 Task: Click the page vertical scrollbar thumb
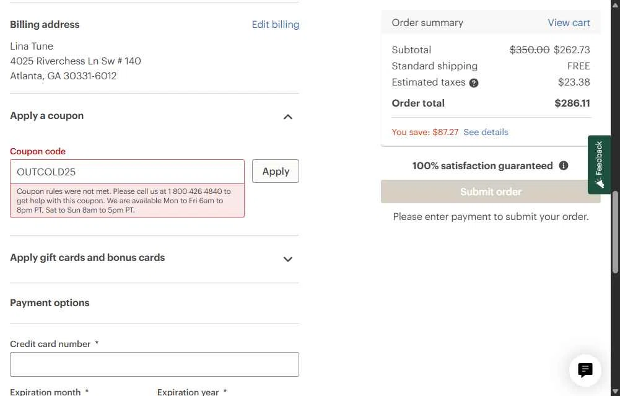pos(615,232)
